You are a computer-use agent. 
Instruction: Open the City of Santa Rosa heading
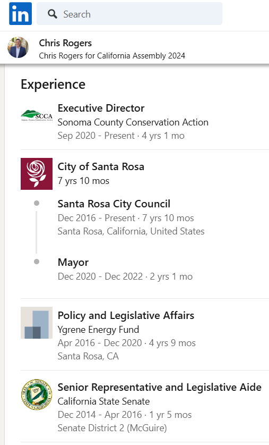pos(101,166)
